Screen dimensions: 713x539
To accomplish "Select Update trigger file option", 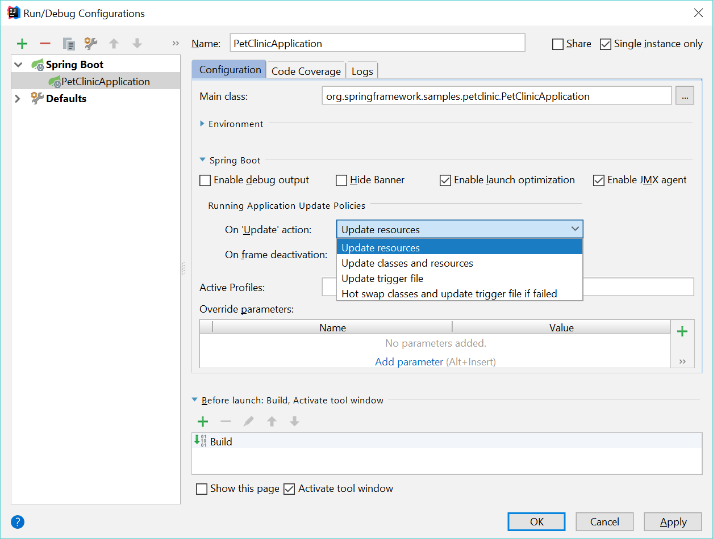I will coord(460,279).
